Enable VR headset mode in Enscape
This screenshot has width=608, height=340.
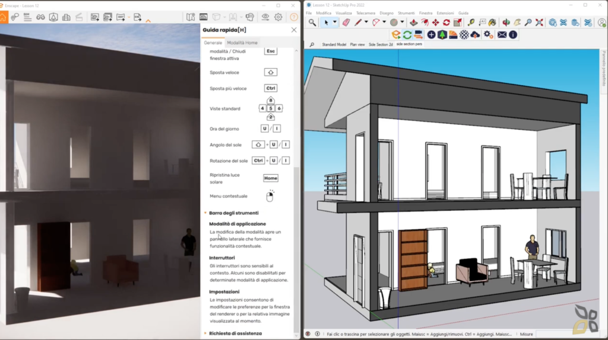pyautogui.click(x=250, y=17)
